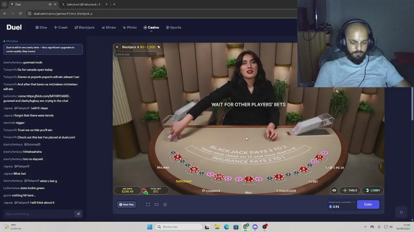The width and height of the screenshot is (414, 232).
Task: Select the Casino nav item
Action: click(151, 27)
